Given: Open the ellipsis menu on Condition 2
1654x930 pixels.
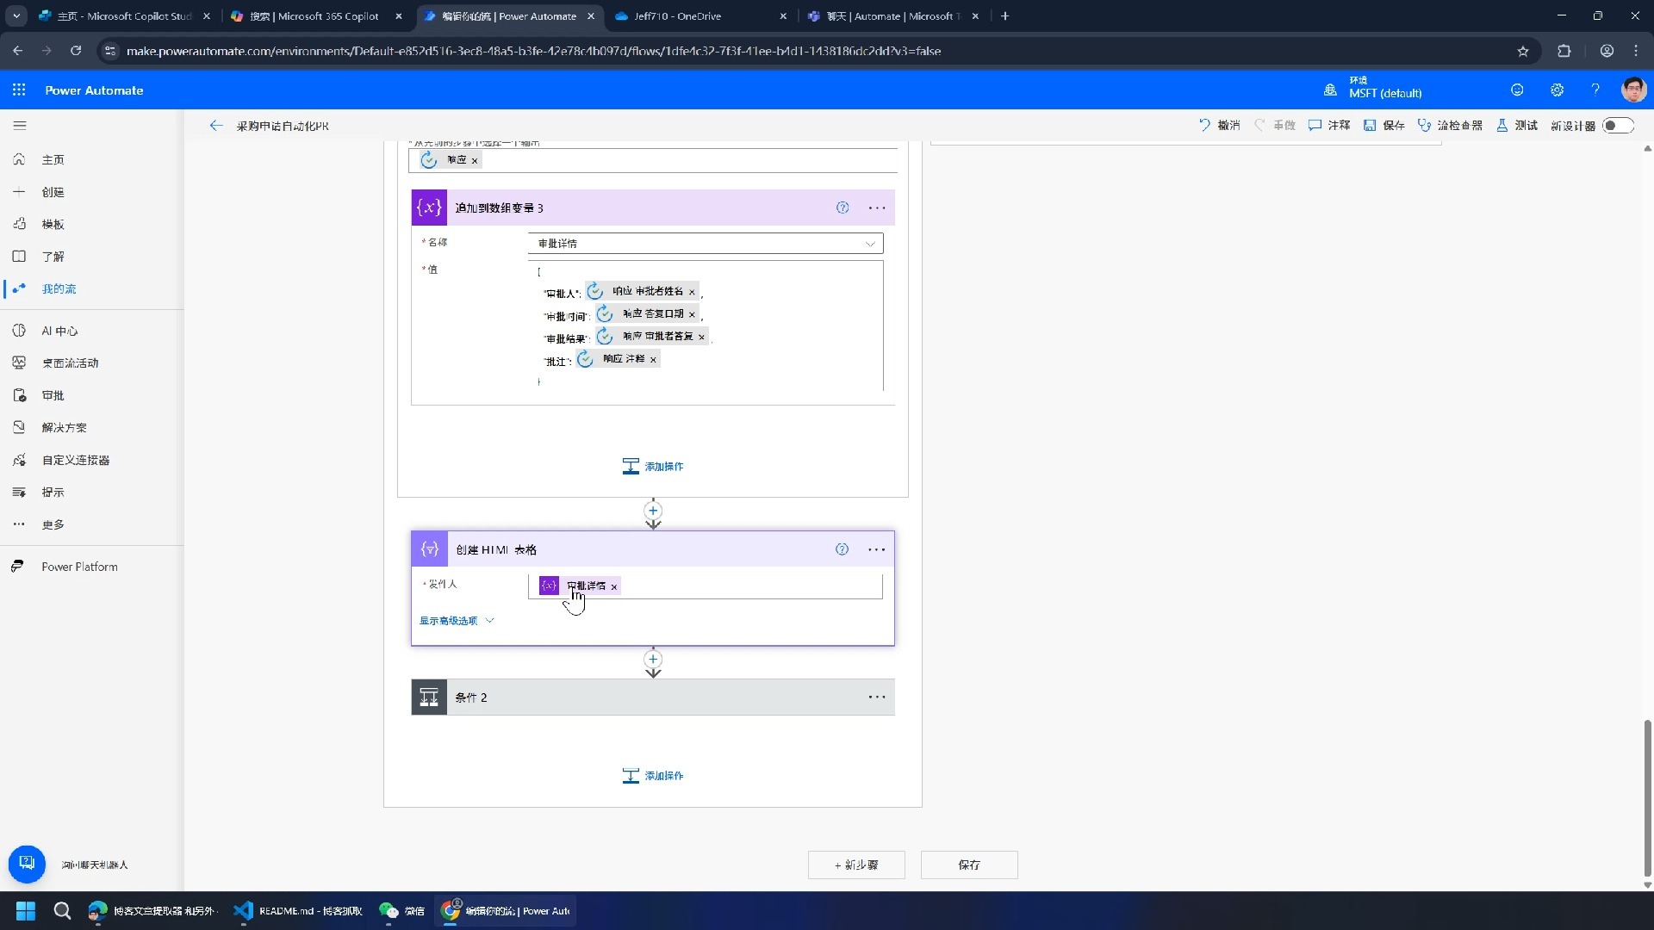Looking at the screenshot, I should 876,697.
